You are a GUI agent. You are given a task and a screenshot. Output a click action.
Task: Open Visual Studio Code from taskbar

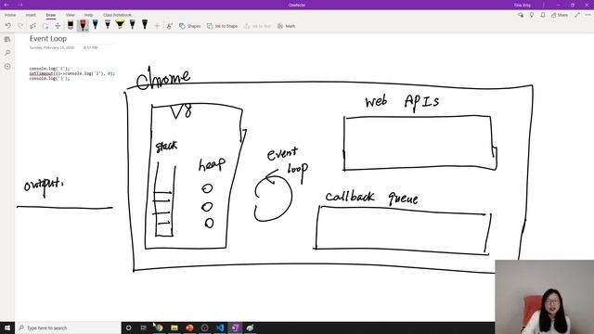coord(220,328)
